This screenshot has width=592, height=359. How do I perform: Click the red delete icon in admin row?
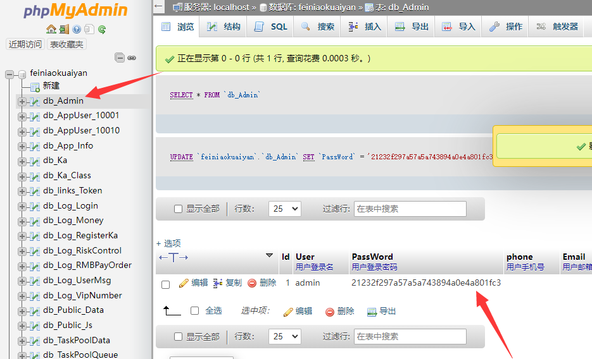pyautogui.click(x=252, y=283)
